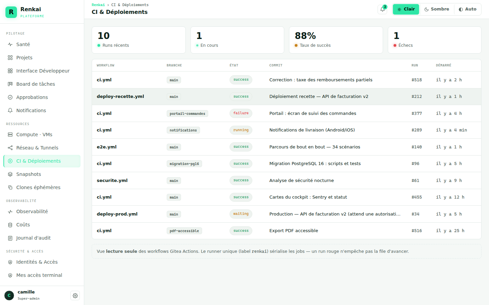The width and height of the screenshot is (489, 305).
Task: Open the Observabilité menu item
Action: pos(42,211)
